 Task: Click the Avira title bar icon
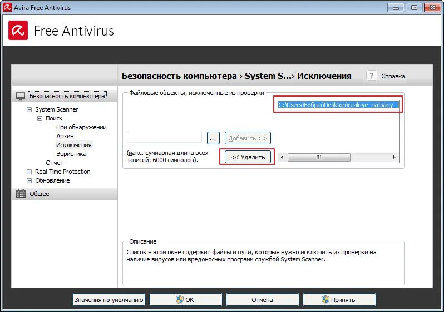click(7, 7)
